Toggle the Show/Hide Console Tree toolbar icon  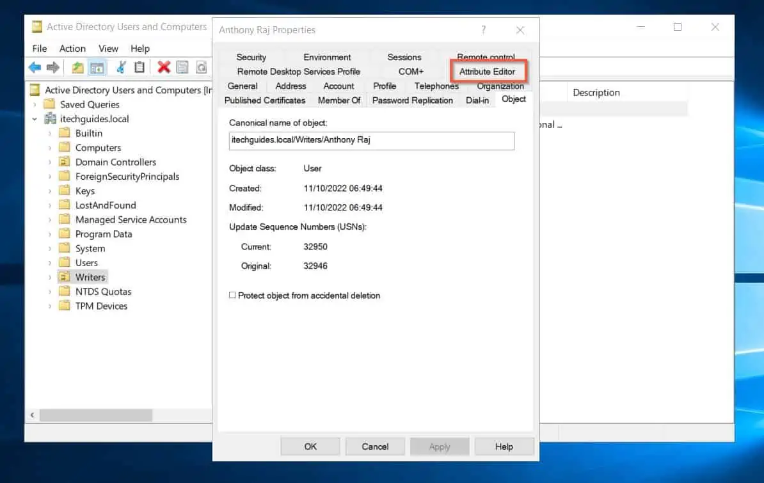(97, 67)
